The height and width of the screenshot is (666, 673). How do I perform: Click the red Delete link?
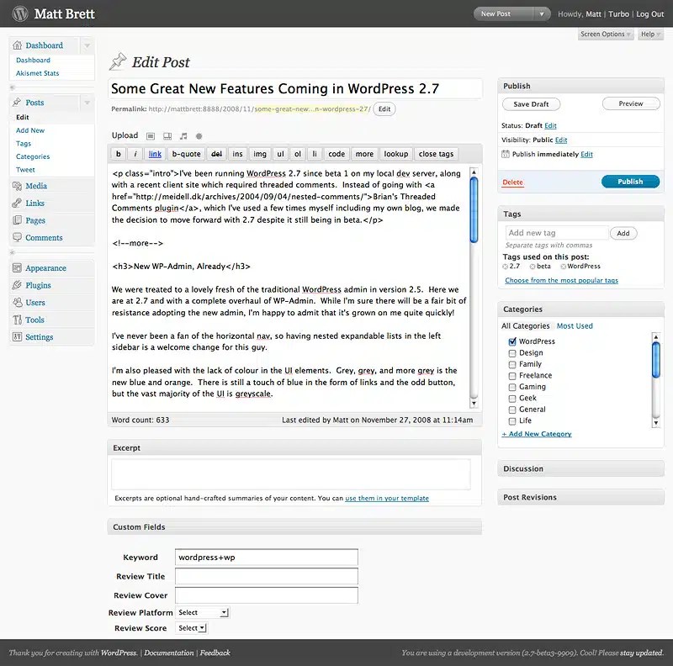click(512, 182)
